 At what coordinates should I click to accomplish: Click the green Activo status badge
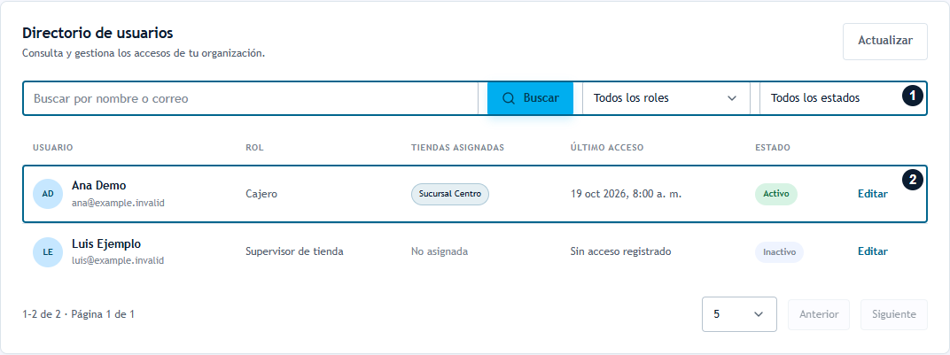pos(776,194)
